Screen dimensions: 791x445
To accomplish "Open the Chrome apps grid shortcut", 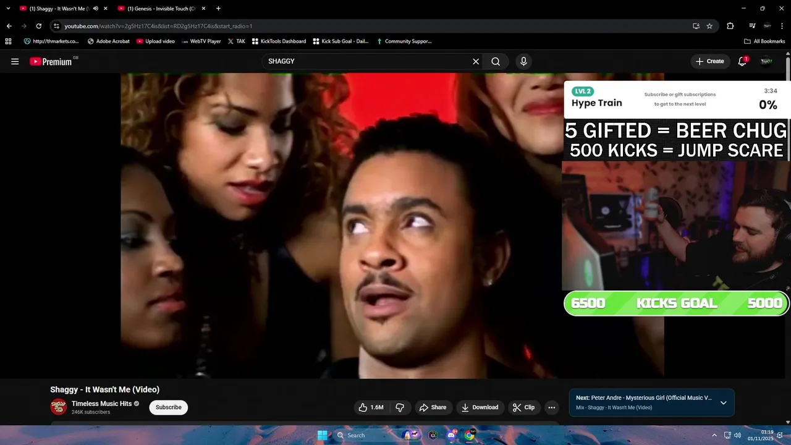I will 8,41.
